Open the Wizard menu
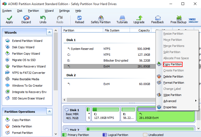Image resolution: width=201 pixels, height=137 pixels. click(49, 11)
